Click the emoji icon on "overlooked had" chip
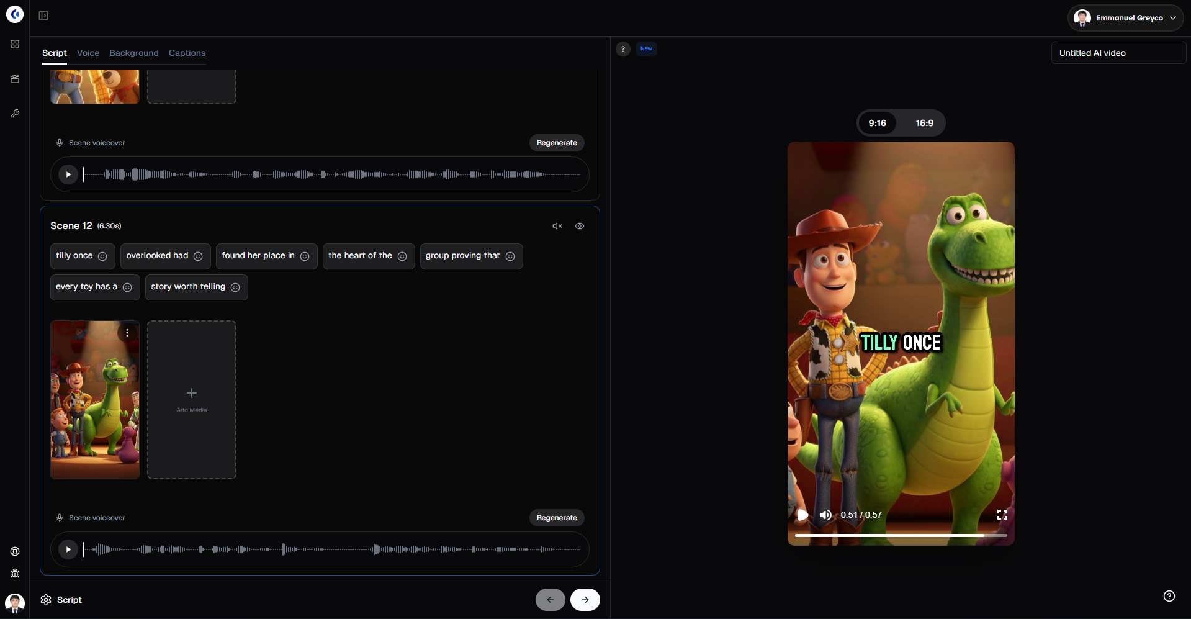The width and height of the screenshot is (1191, 619). 198,256
